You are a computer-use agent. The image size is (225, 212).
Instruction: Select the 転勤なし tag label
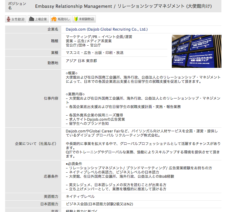[x=64, y=19]
